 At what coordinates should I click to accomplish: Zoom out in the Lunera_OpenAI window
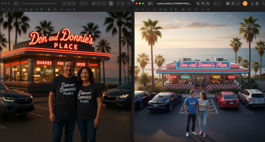[x=64, y=3]
